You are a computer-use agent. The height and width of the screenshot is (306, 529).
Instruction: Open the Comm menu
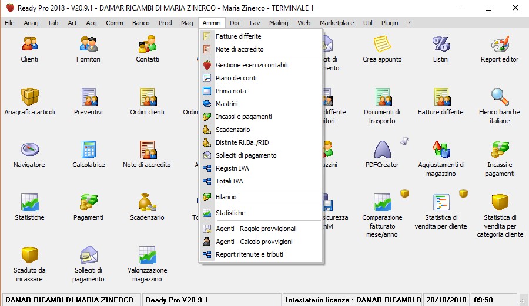115,23
